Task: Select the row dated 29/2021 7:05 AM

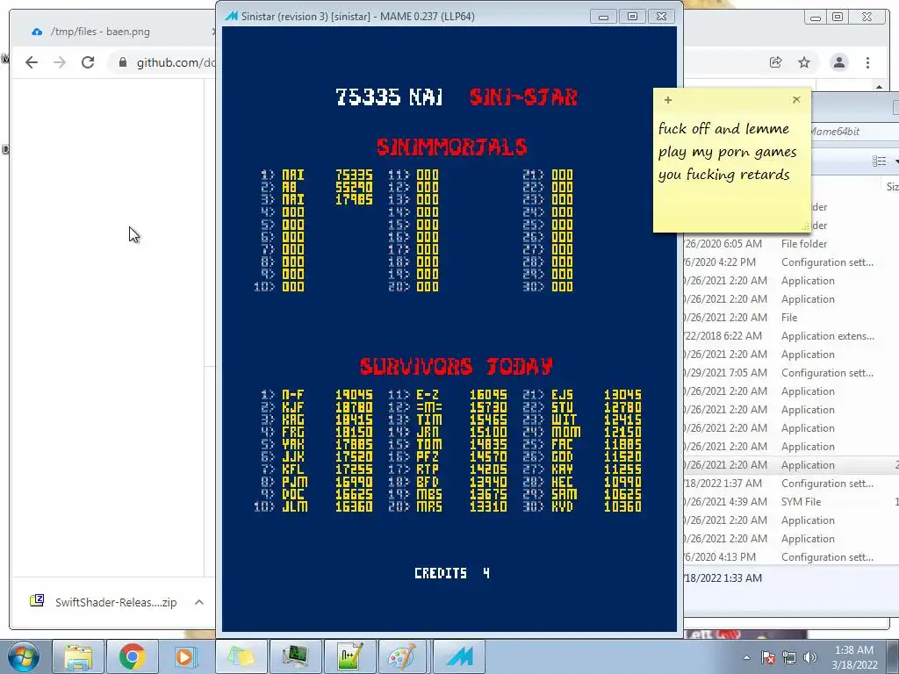Action: (x=791, y=372)
